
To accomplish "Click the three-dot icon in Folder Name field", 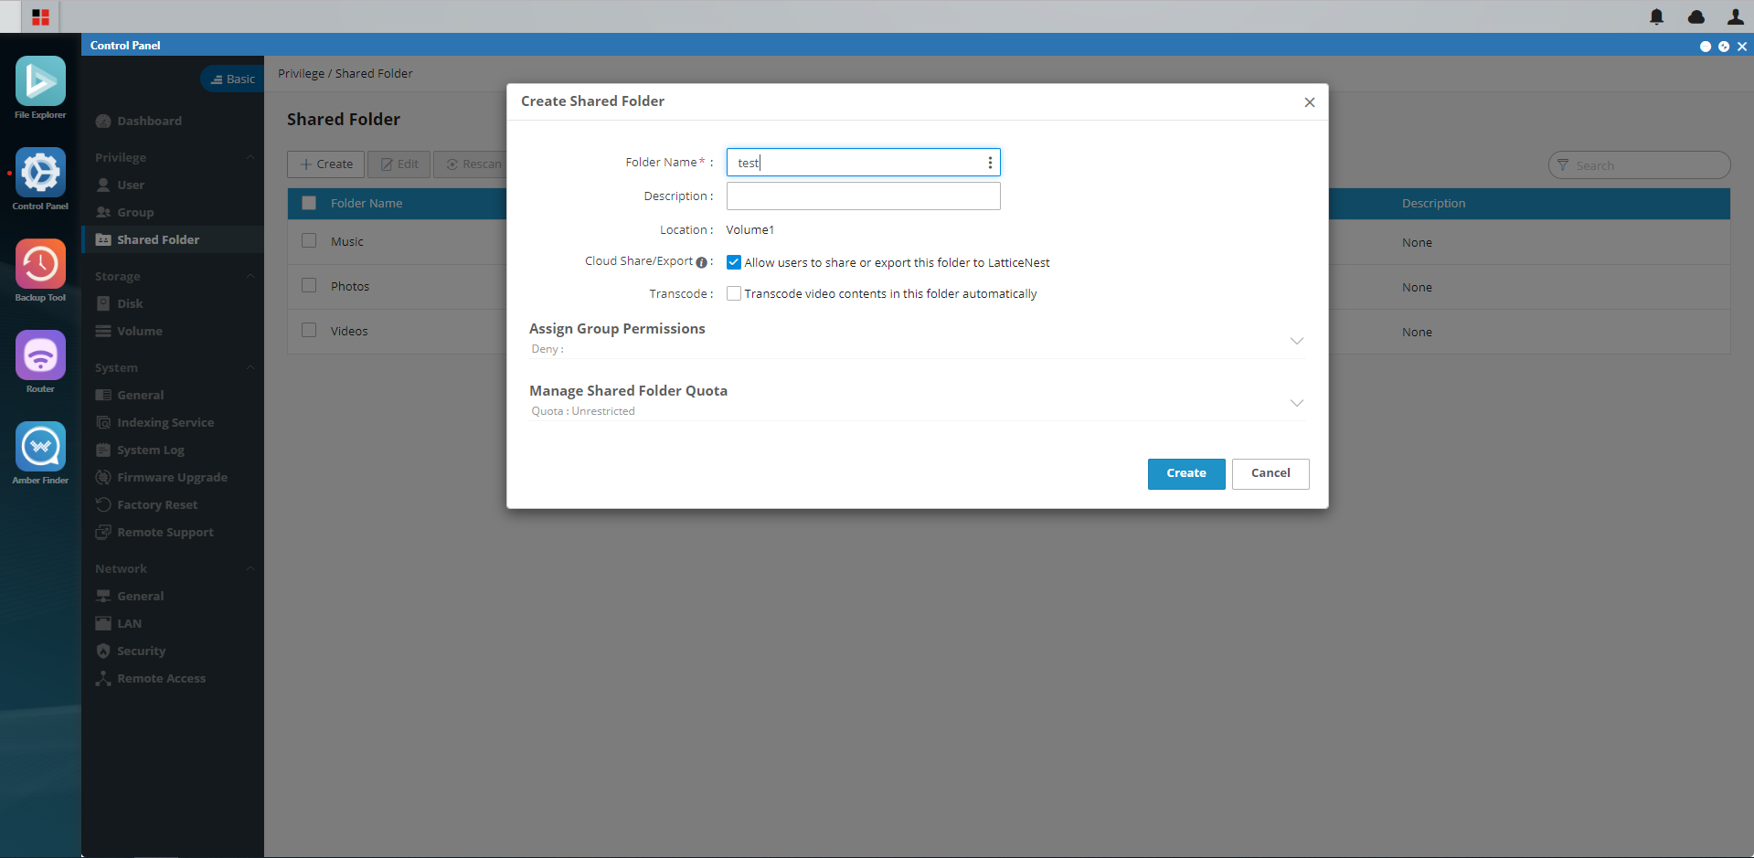I will 990,163.
